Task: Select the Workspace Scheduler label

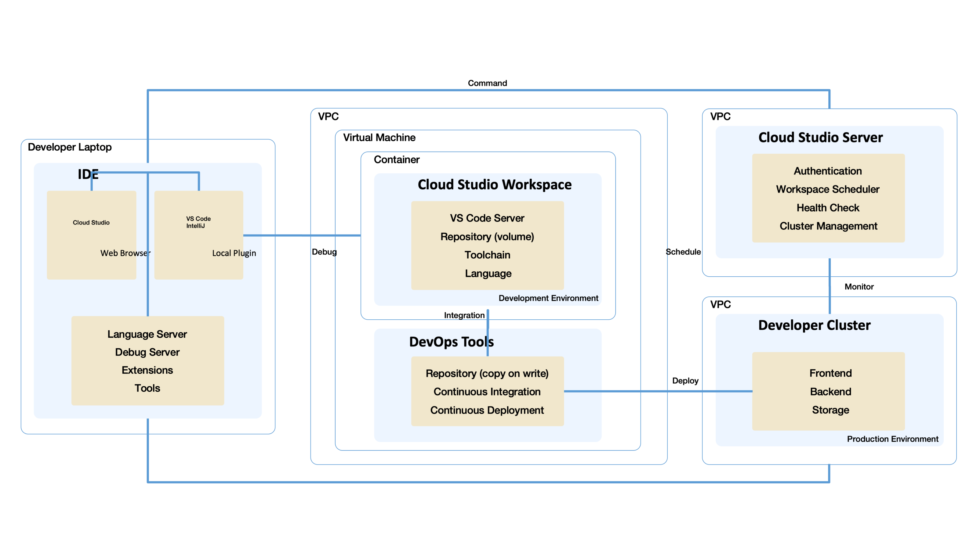Action: 828,189
